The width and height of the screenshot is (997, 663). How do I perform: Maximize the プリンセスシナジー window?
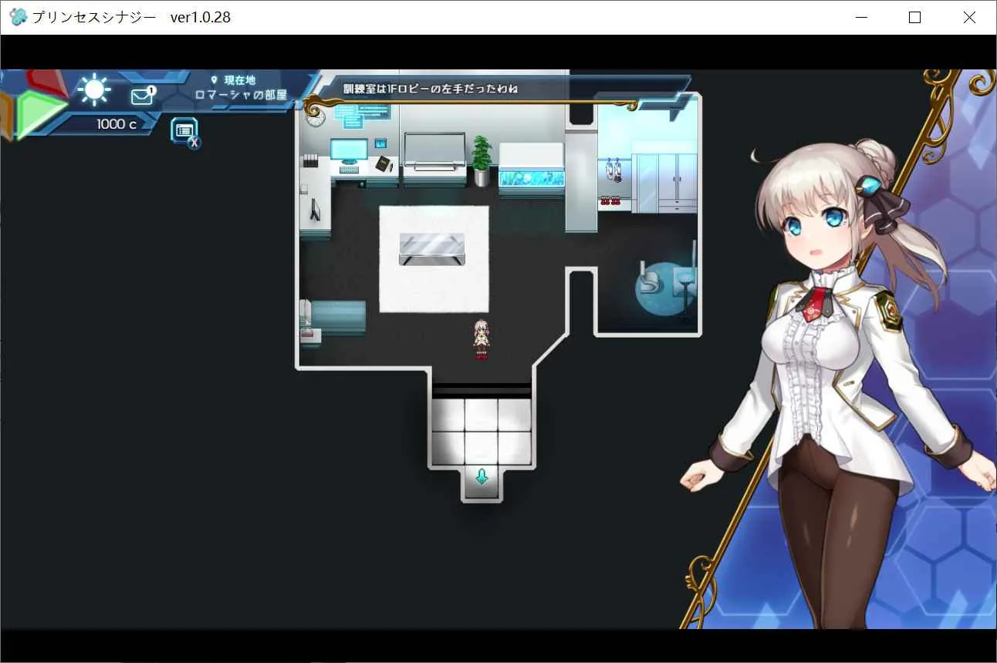(x=914, y=17)
